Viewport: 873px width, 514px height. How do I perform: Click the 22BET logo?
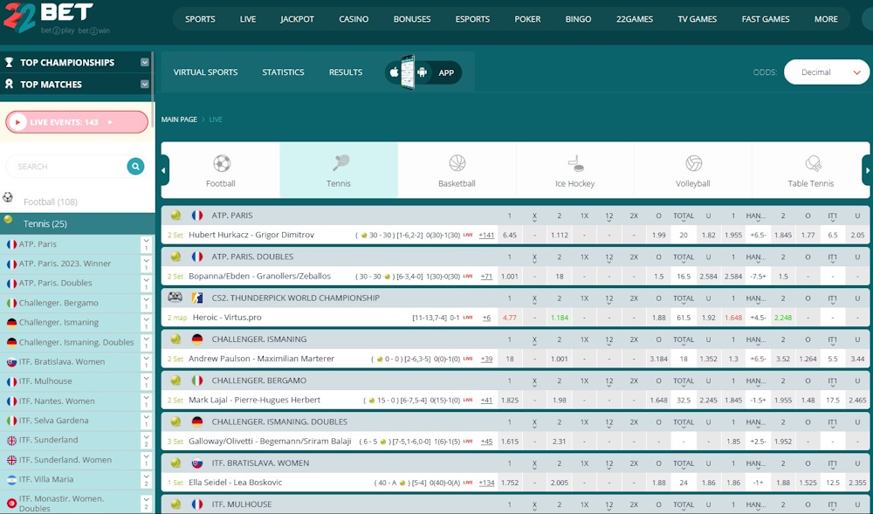48,17
